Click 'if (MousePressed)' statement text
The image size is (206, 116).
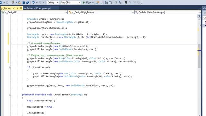click(39, 67)
